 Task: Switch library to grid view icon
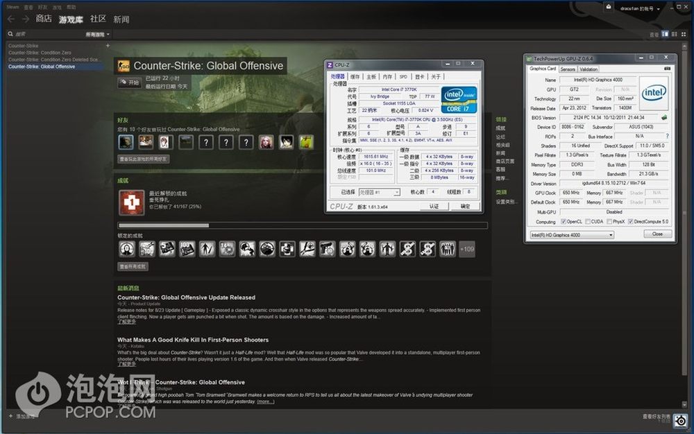[684, 34]
